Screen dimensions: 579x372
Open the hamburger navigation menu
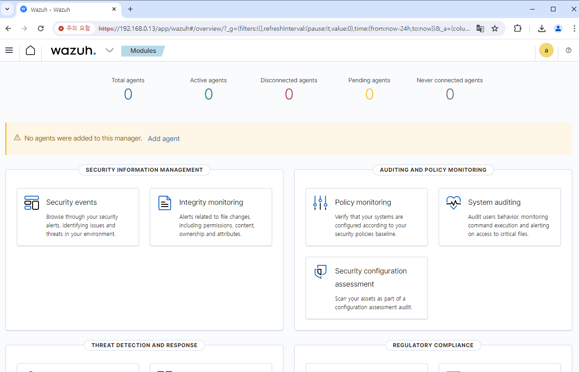point(9,50)
